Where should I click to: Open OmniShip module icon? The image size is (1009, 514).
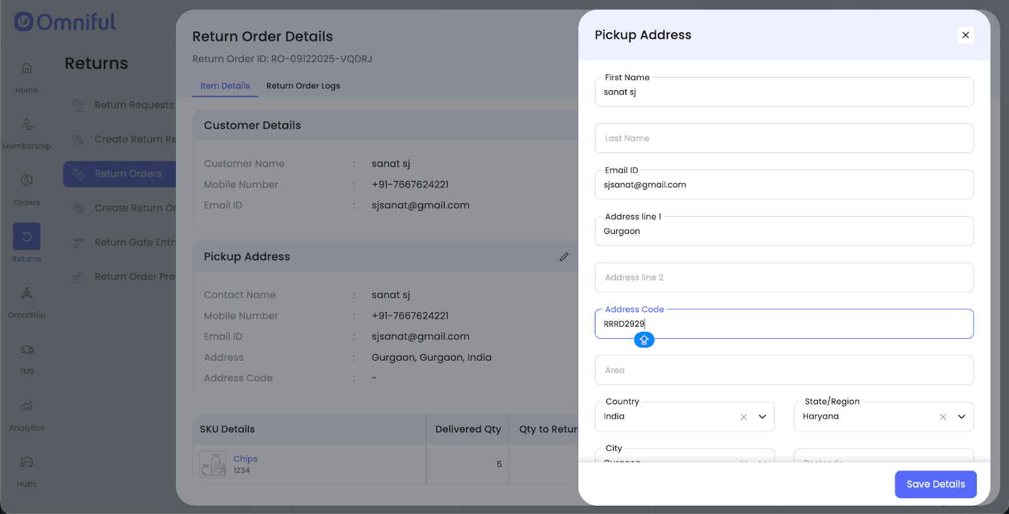[26, 293]
